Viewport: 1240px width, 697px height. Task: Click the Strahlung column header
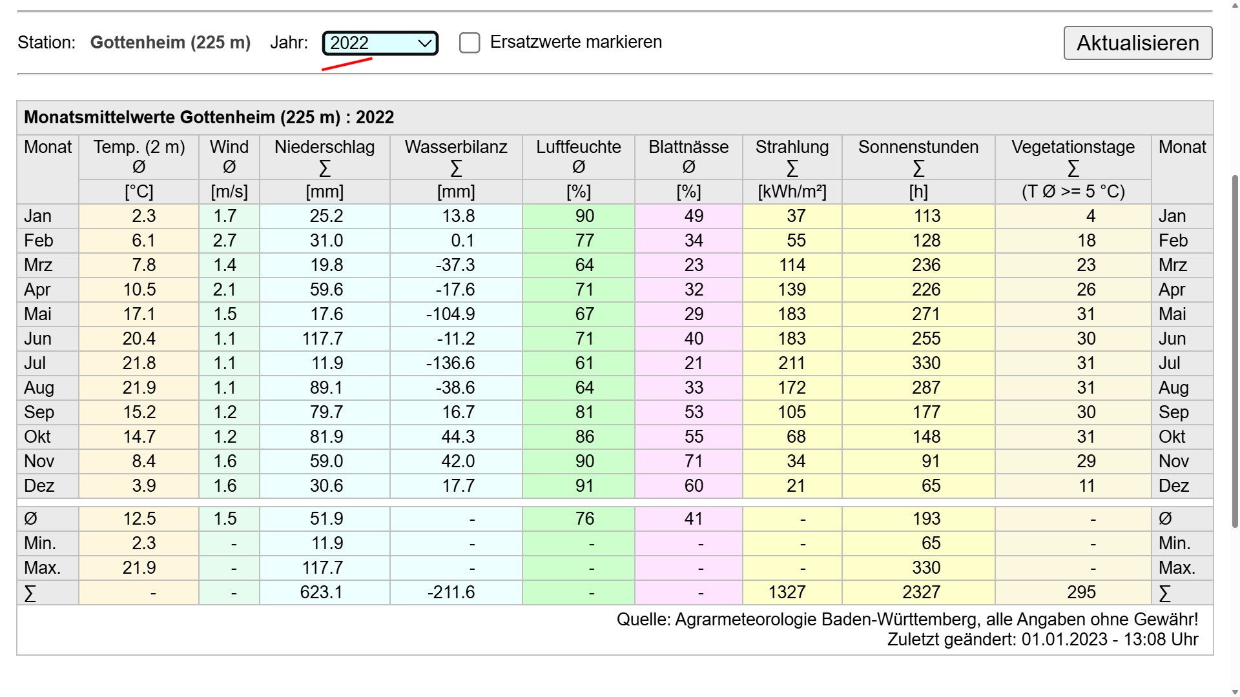(792, 147)
